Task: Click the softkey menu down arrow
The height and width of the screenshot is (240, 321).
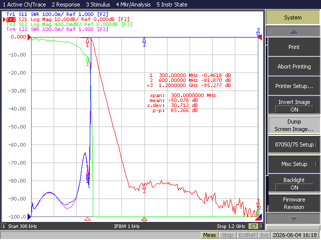Action: [x=293, y=219]
